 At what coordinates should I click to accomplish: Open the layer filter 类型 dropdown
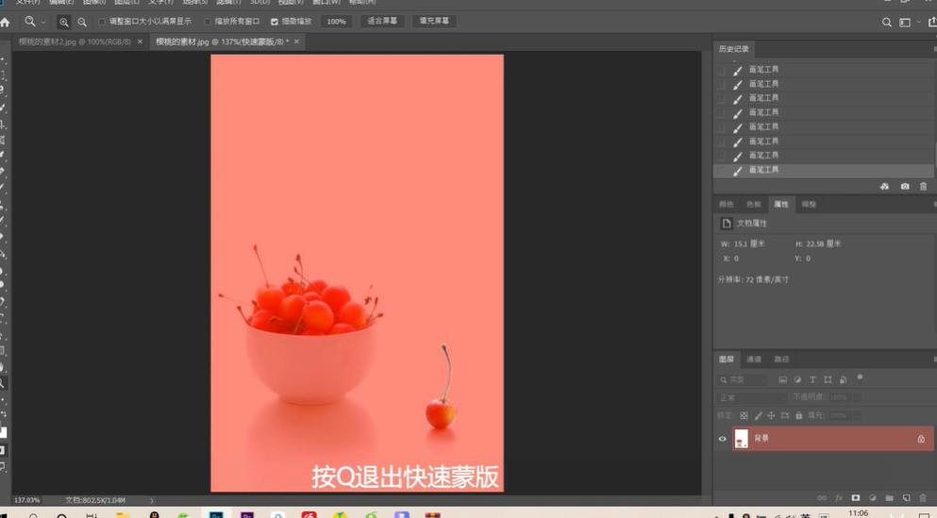click(743, 380)
